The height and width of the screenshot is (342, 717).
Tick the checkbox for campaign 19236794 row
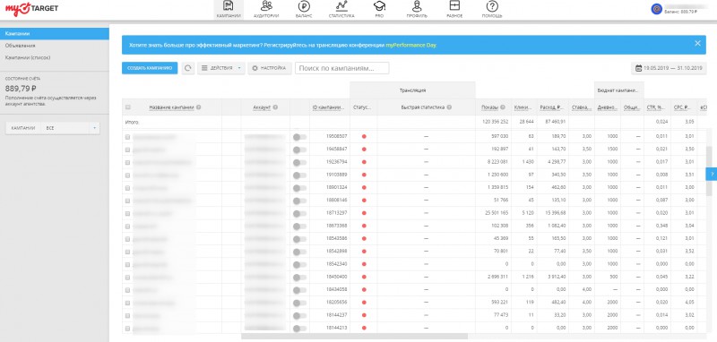(128, 163)
